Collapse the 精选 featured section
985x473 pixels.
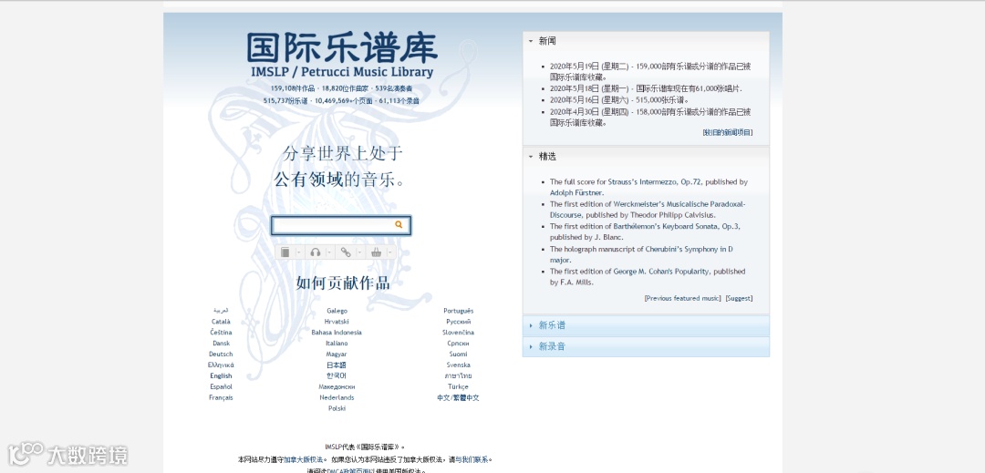[646, 157]
